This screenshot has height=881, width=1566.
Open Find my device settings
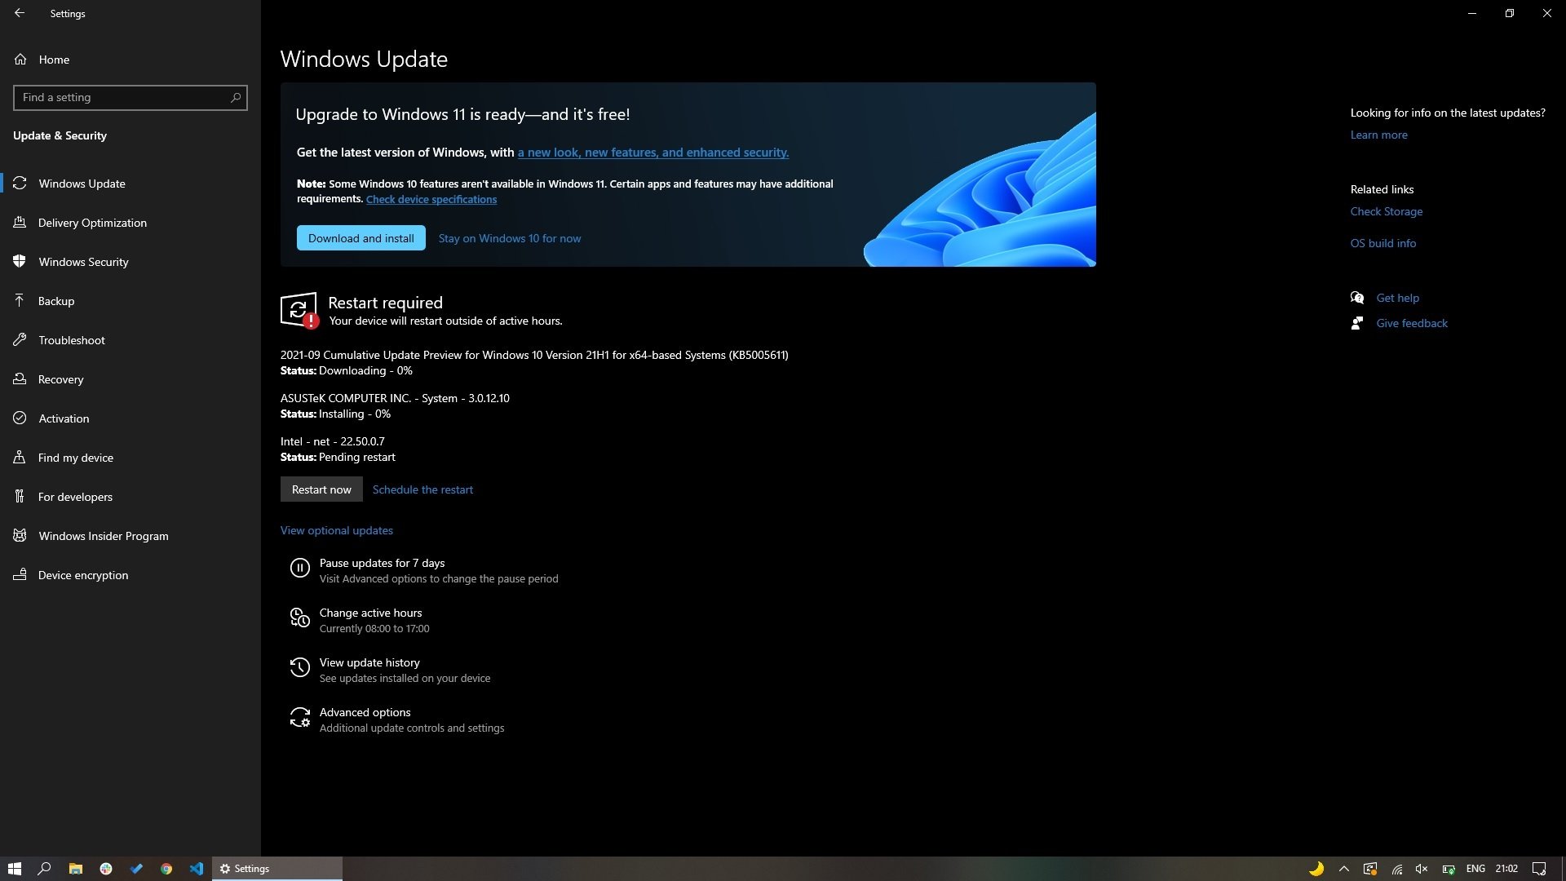[130, 458]
